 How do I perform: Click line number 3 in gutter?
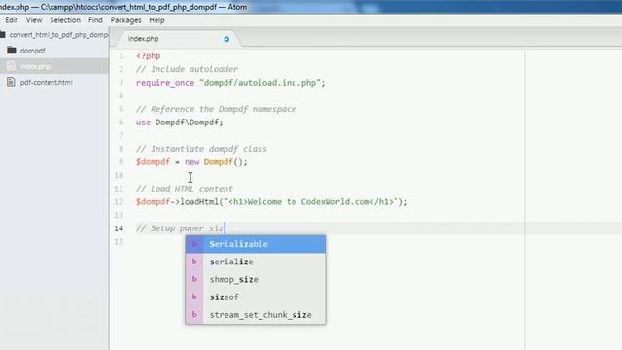click(121, 83)
